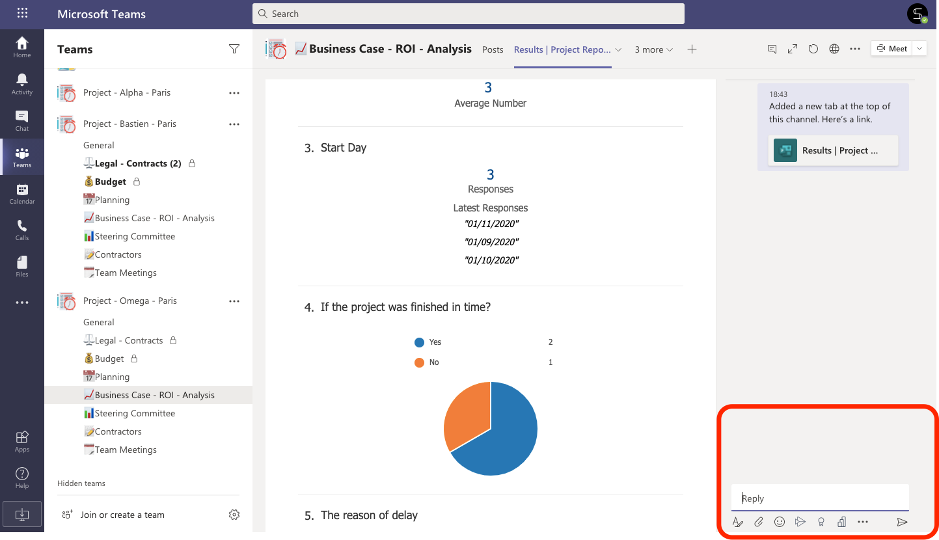Select the Results | Project Repo... tab
Screen dimensions: 939x540
coord(562,49)
